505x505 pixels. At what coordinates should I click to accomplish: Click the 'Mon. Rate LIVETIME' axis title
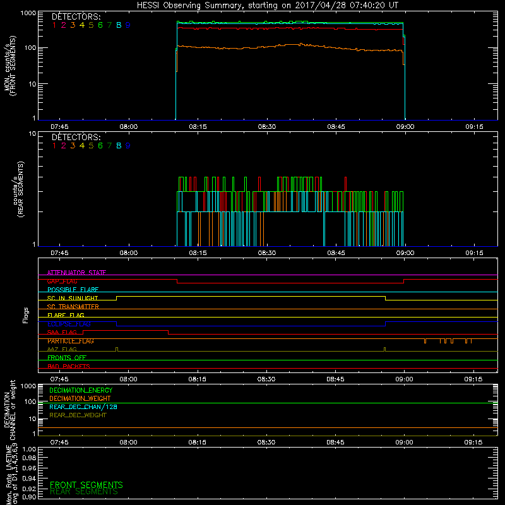click(x=9, y=475)
